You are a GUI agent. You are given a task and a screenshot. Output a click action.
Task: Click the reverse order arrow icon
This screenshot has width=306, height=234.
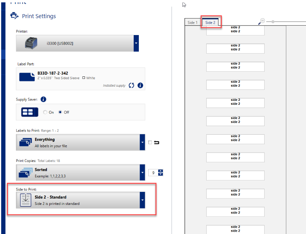coord(157,143)
